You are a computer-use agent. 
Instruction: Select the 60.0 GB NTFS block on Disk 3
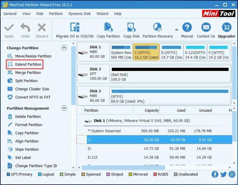[170, 96]
